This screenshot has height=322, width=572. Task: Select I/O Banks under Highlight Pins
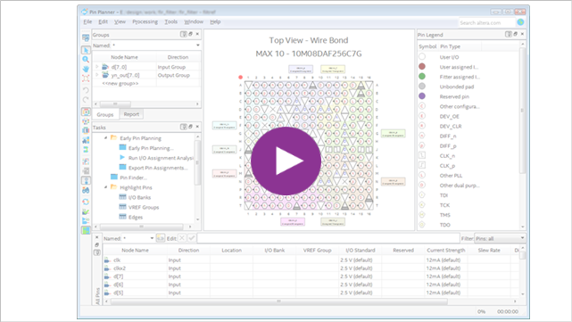click(x=139, y=197)
